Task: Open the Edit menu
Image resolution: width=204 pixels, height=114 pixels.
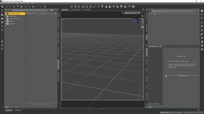Action: (x=4, y=3)
